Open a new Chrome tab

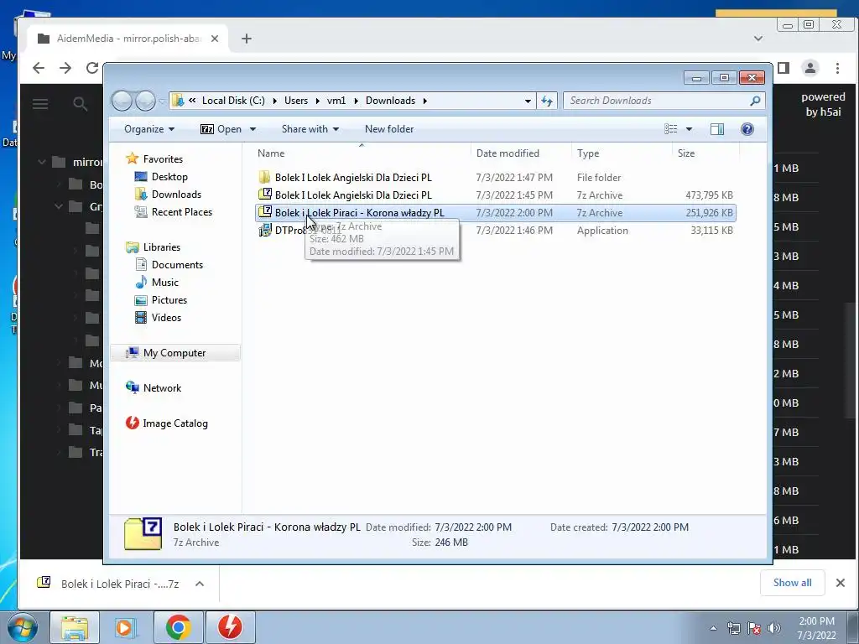pyautogui.click(x=247, y=39)
